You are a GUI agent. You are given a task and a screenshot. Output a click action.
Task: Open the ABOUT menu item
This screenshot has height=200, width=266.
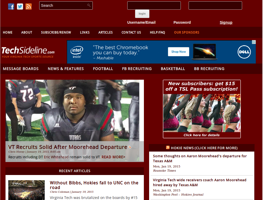click(27, 32)
